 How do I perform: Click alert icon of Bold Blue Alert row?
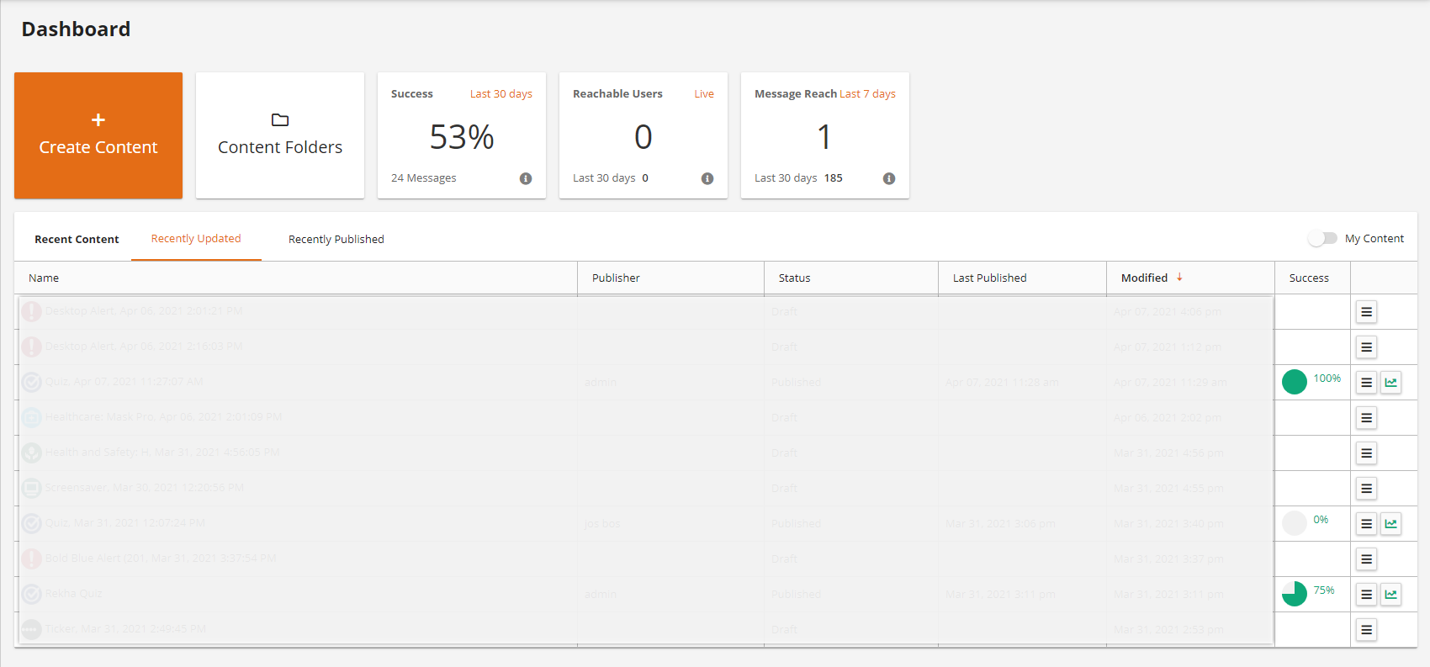pos(31,558)
